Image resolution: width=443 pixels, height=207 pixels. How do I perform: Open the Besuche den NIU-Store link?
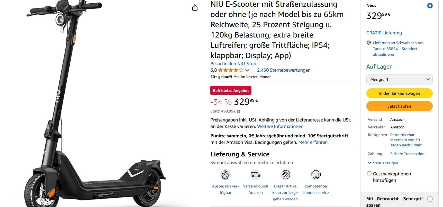pyautogui.click(x=234, y=64)
